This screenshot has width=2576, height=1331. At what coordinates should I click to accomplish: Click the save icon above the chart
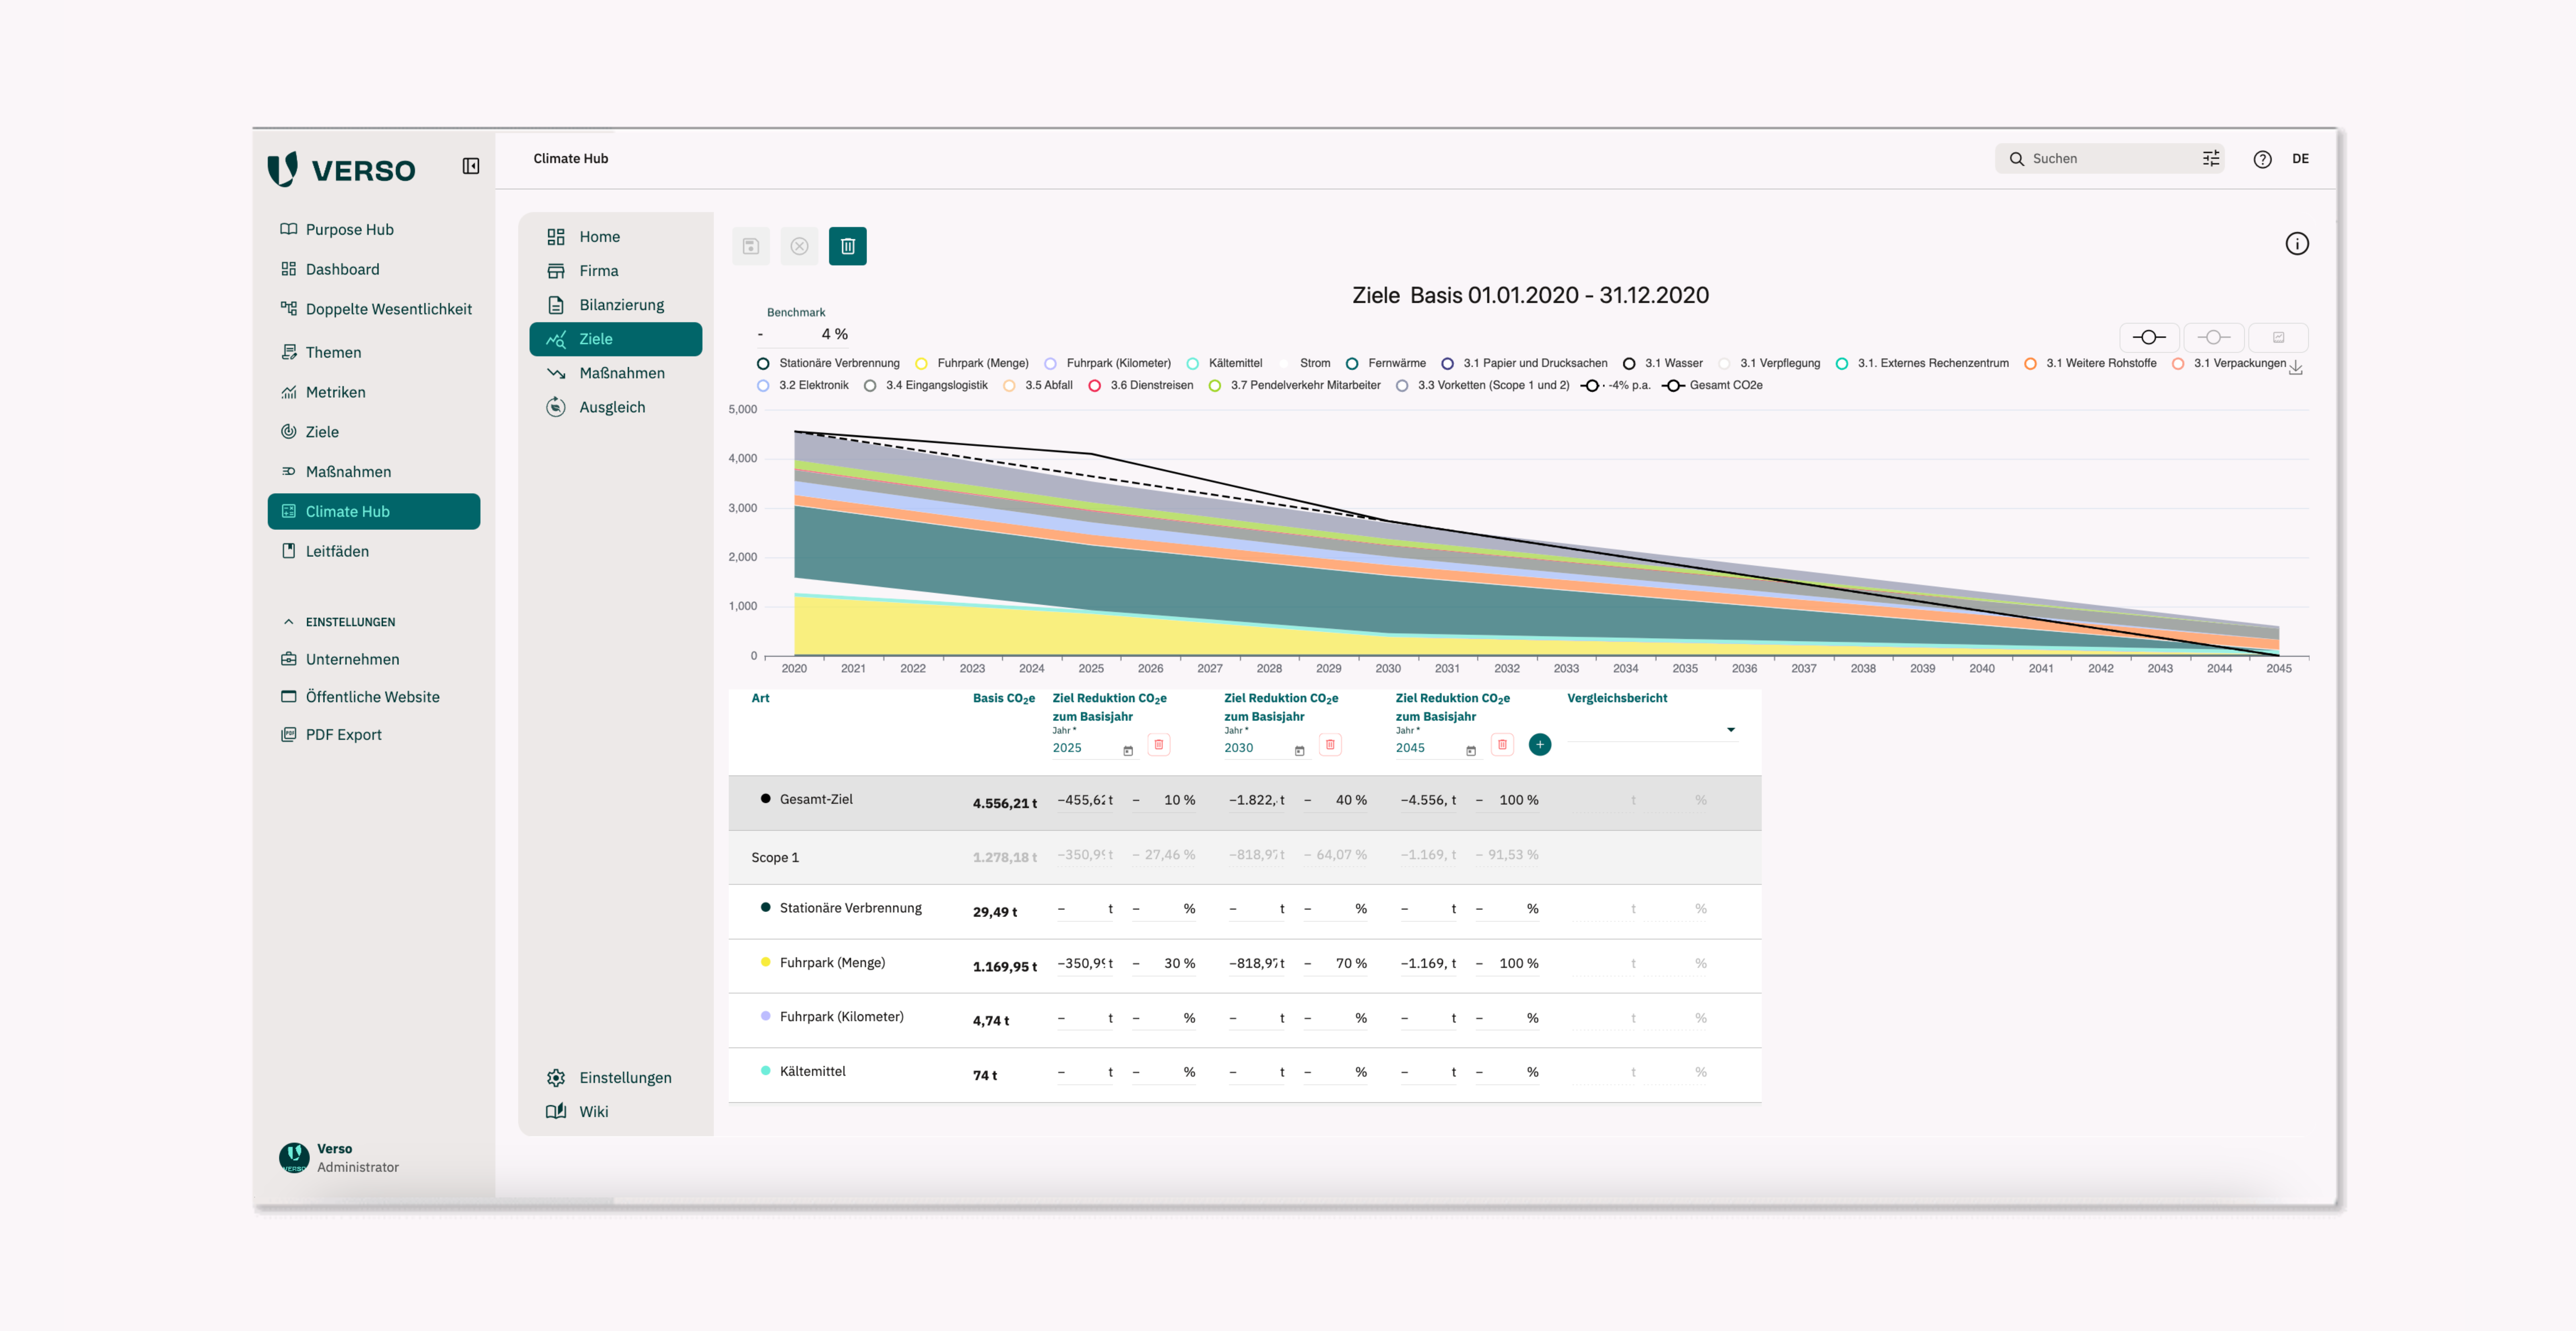[x=751, y=246]
